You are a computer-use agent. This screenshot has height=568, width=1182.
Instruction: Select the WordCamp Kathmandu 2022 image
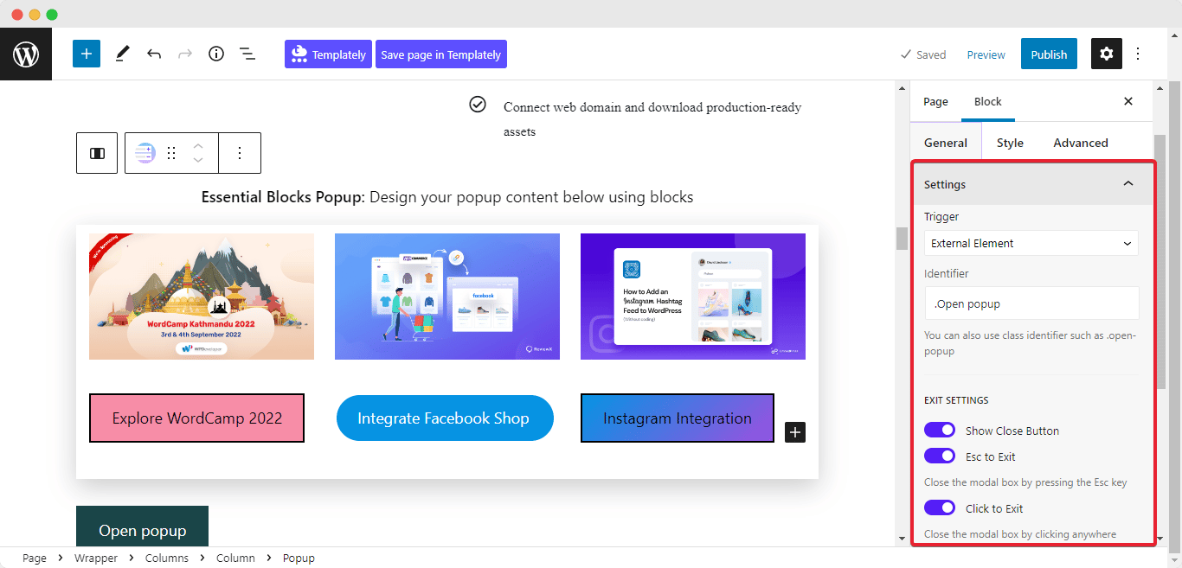coord(202,297)
